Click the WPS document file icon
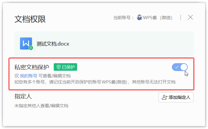 click(x=26, y=43)
